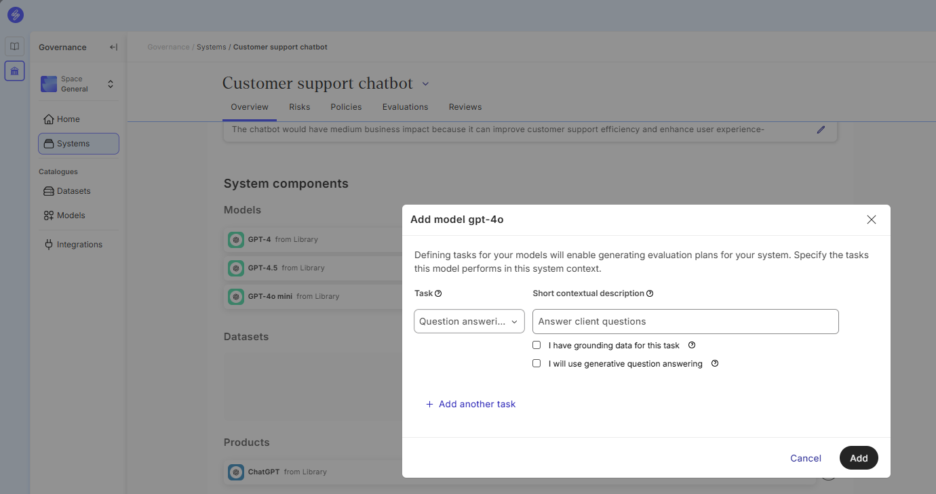Open Integrations in the sidebar
Screen dimensions: 936x494
click(x=79, y=245)
